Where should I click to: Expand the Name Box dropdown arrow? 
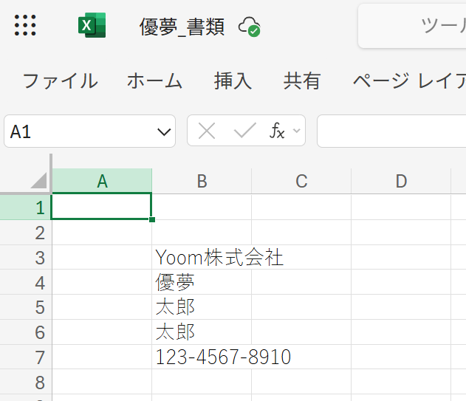(x=164, y=132)
